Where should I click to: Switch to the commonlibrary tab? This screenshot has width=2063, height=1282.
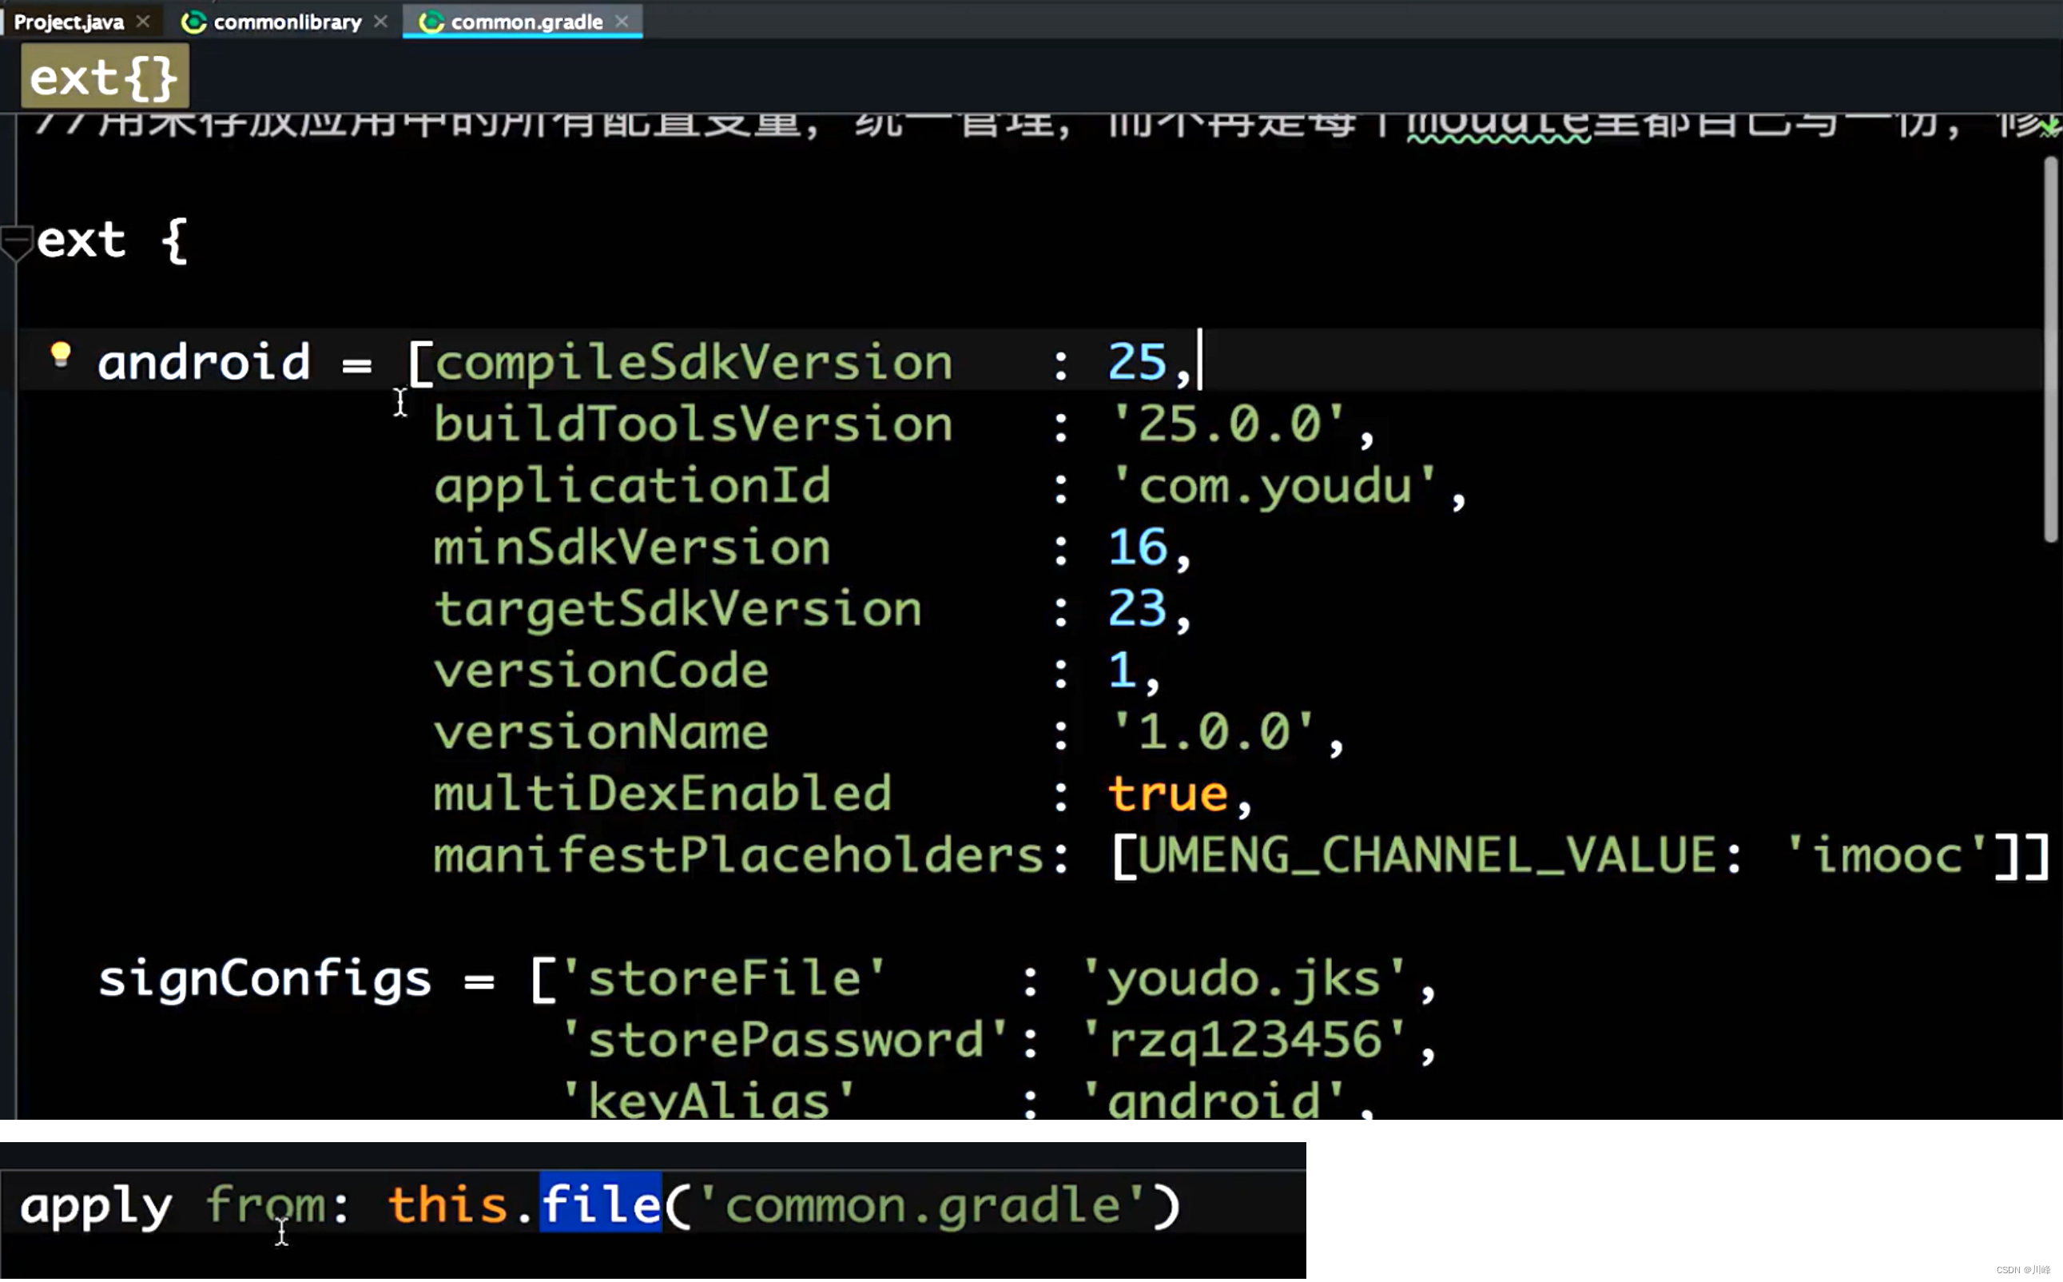(287, 22)
